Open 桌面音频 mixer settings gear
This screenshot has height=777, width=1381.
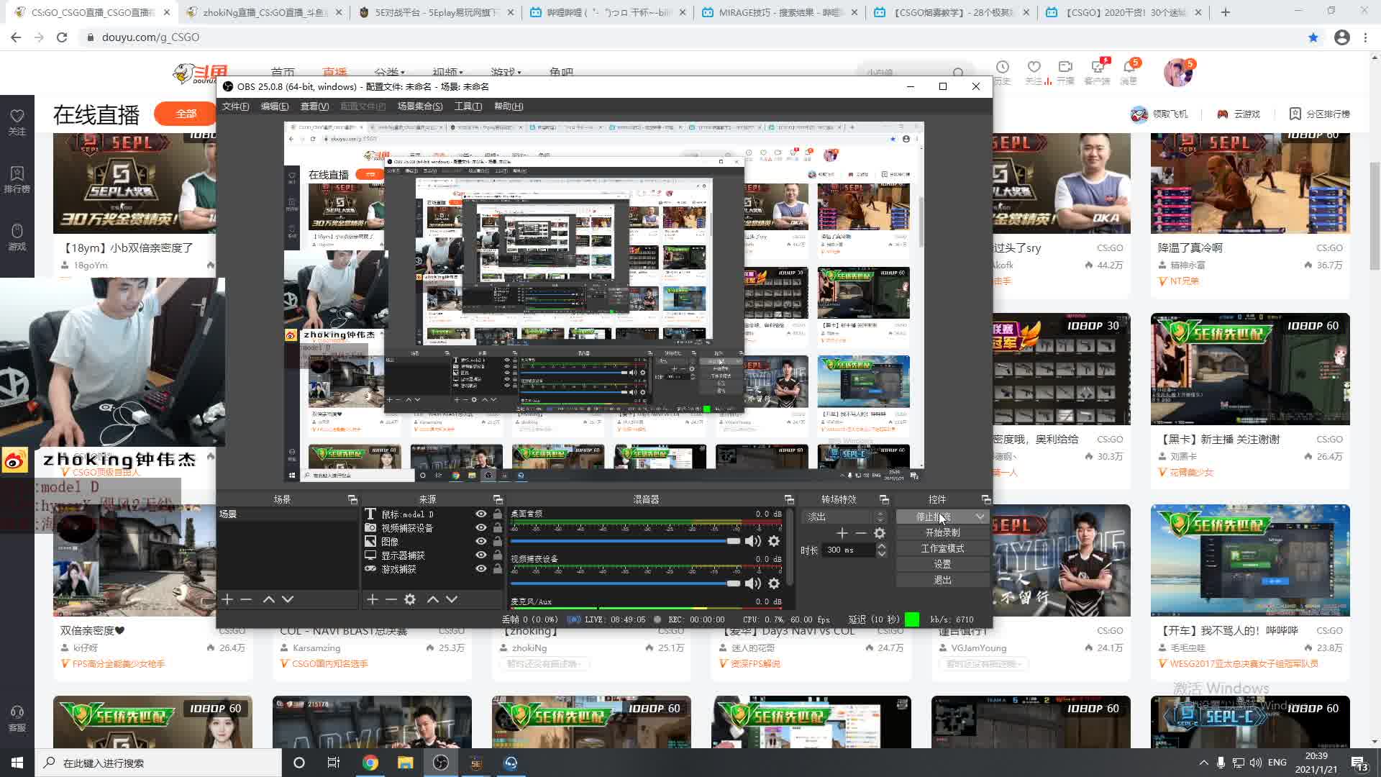(x=774, y=541)
